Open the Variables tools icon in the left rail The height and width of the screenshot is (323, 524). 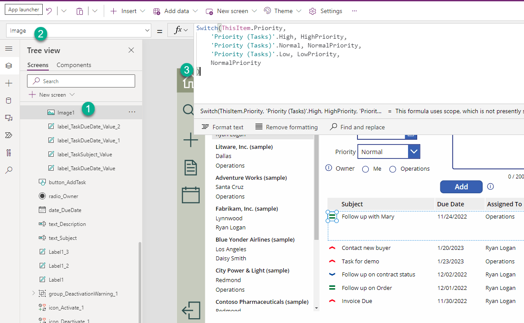9,153
